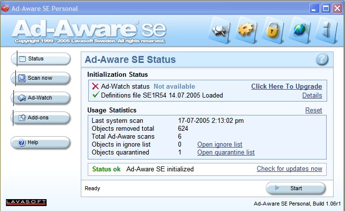345x211 pixels.
Task: Switch to the Scan now page
Action: [41, 78]
